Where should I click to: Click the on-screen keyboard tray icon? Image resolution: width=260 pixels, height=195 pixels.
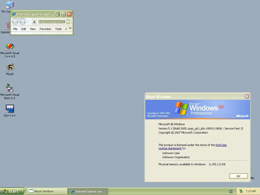pos(231,191)
